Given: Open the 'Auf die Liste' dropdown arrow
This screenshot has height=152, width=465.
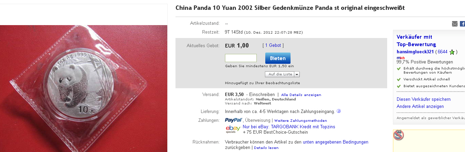Looking at the screenshot, I should tap(297, 74).
